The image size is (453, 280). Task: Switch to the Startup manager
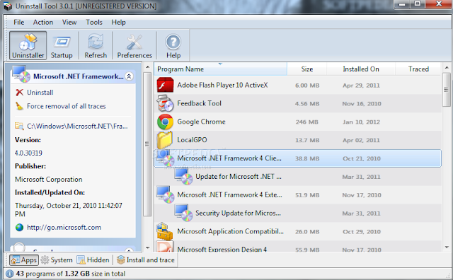pos(62,46)
